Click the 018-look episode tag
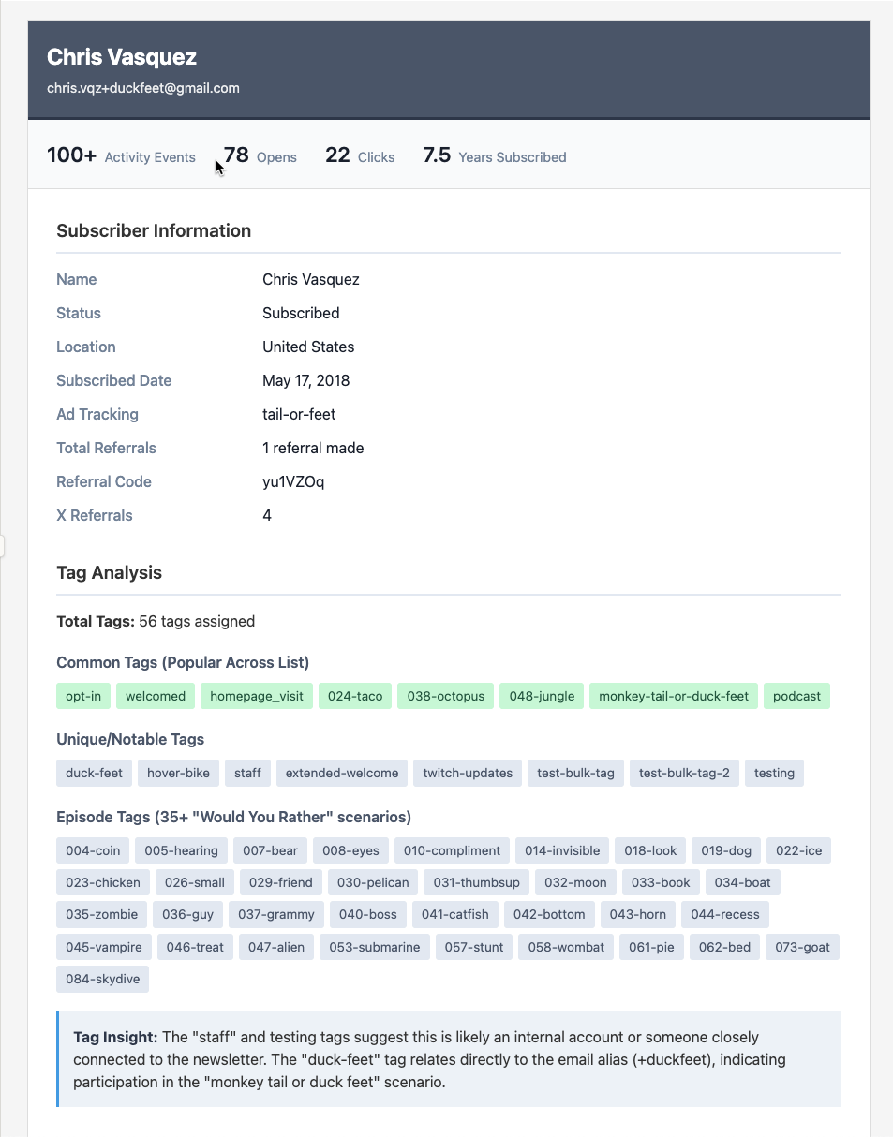This screenshot has height=1137, width=893. [x=650, y=850]
